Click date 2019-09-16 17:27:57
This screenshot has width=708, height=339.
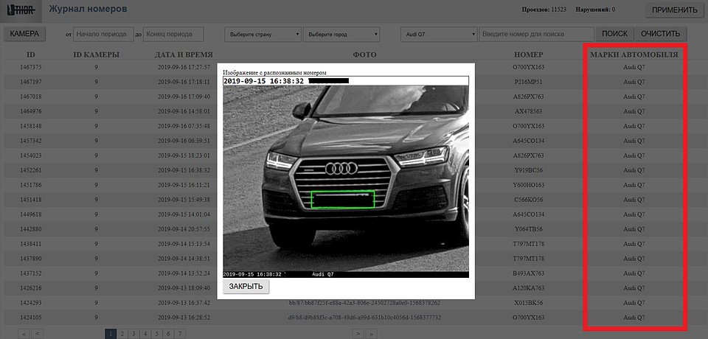click(x=184, y=67)
